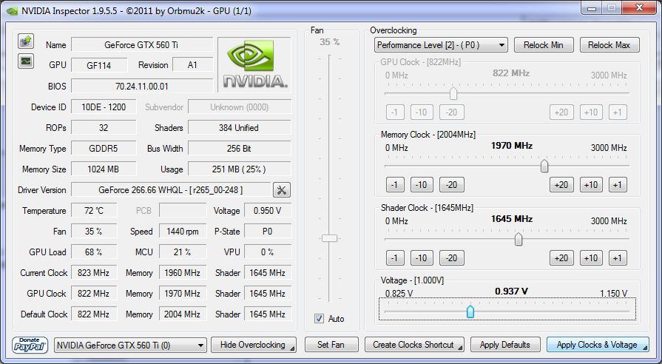Screen dimensions: 662x364
Task: Click Hide Overclocking button
Action: tap(253, 345)
